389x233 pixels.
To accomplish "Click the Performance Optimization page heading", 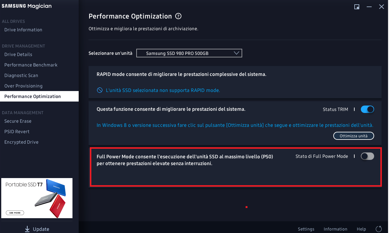I will 130,16.
